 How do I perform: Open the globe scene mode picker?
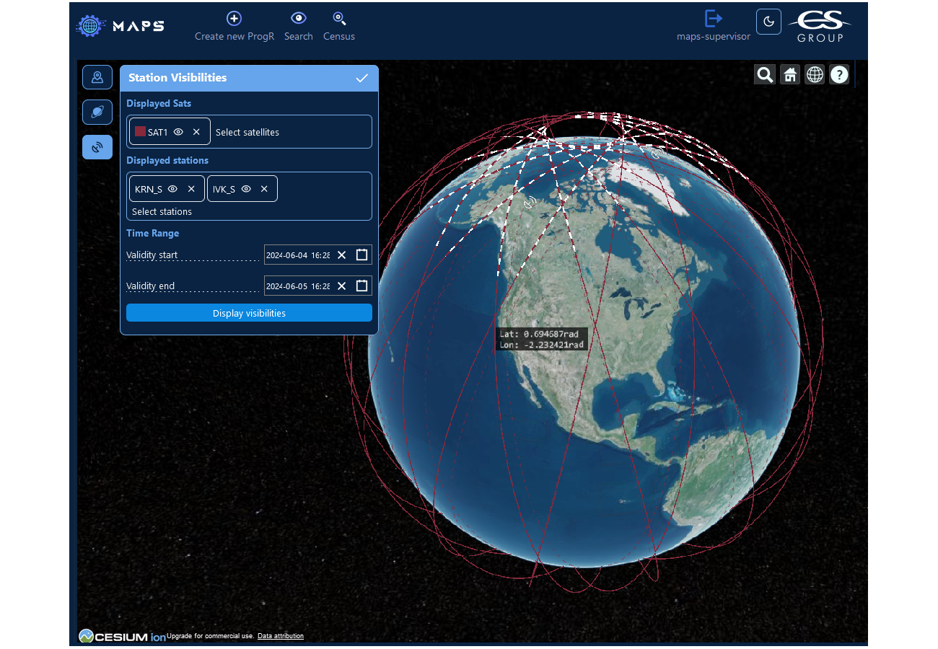point(815,74)
